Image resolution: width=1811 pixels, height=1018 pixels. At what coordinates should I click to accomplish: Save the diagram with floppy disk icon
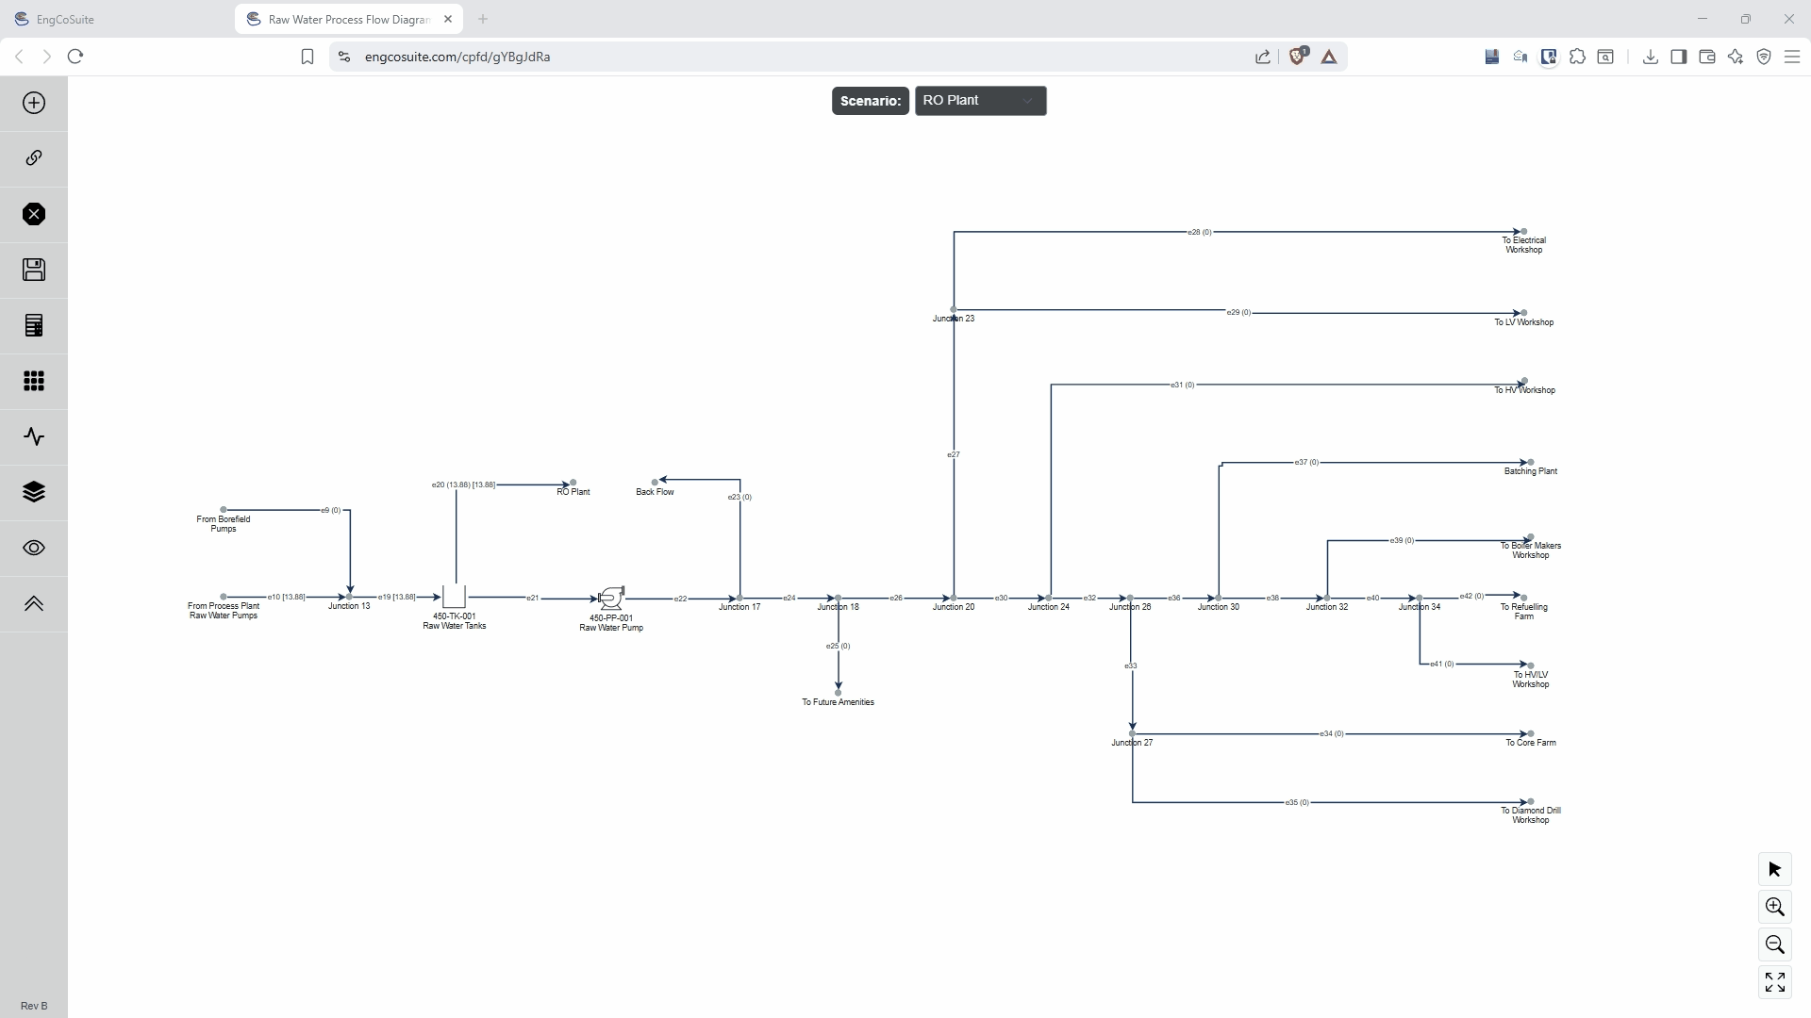34,270
